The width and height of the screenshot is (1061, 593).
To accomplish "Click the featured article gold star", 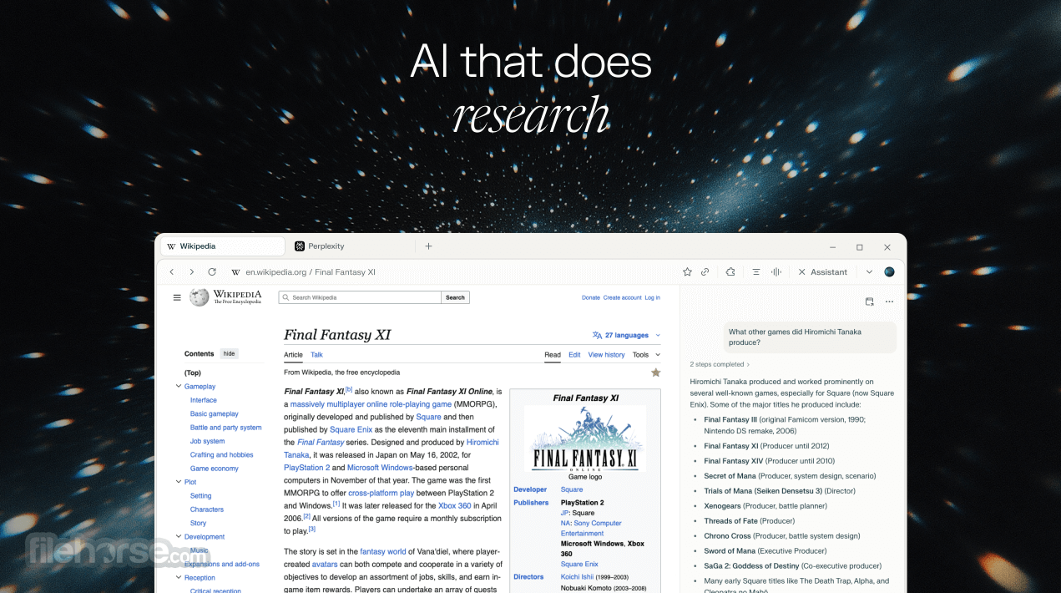I will 655,373.
